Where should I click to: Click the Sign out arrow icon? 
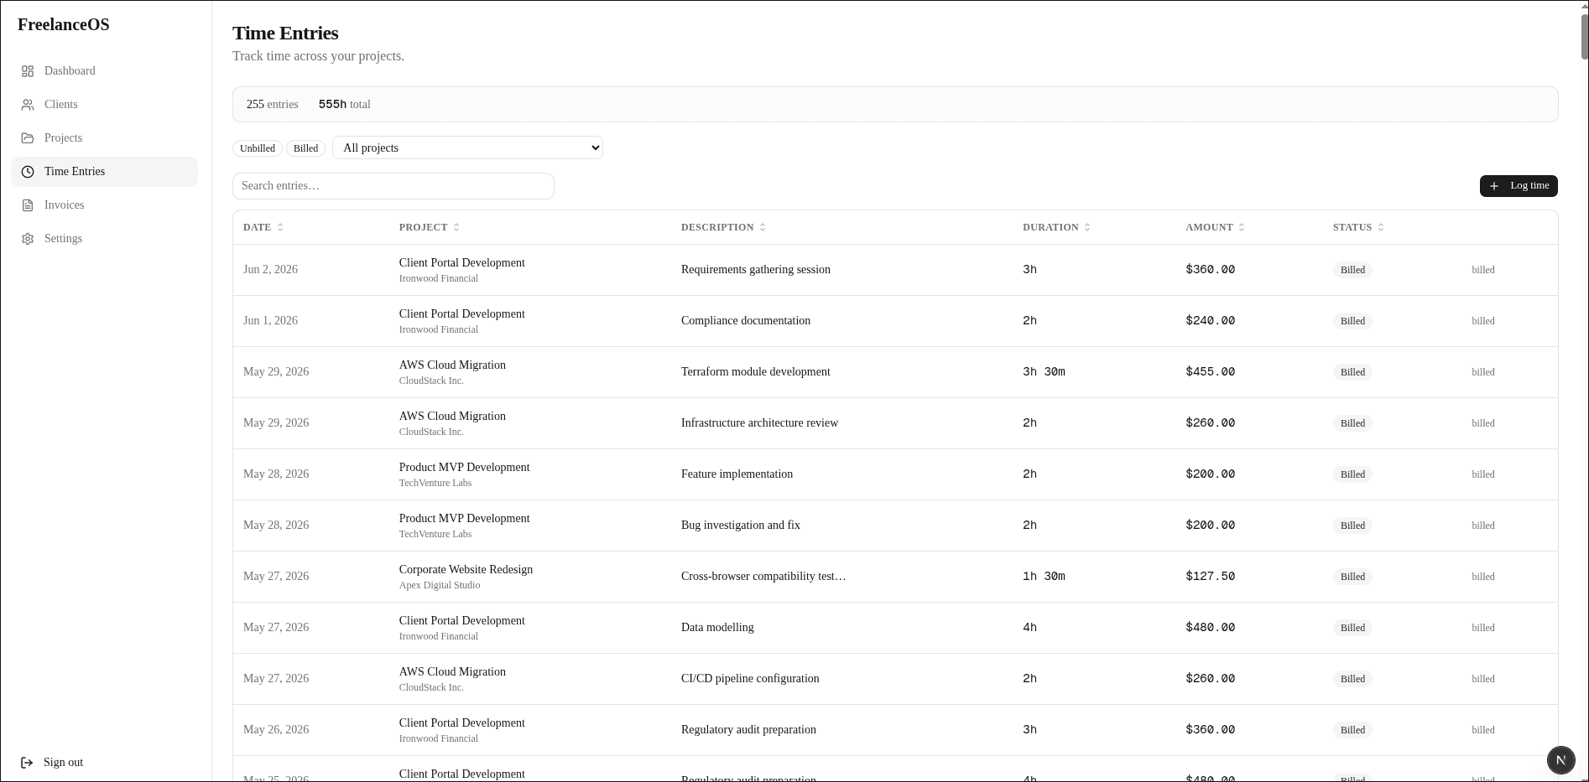click(x=27, y=763)
